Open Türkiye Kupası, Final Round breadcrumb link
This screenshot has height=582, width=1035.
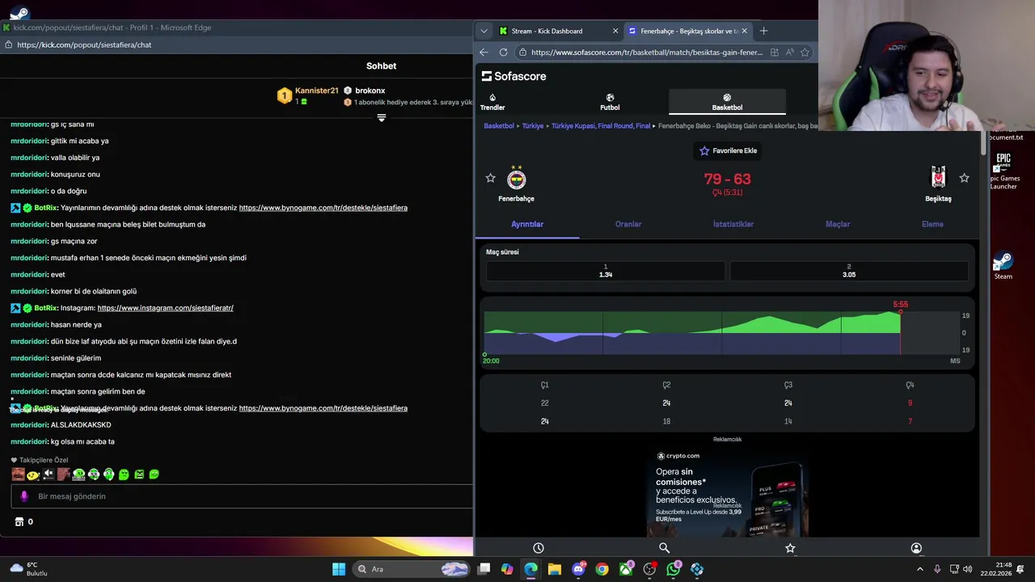pyautogui.click(x=601, y=126)
